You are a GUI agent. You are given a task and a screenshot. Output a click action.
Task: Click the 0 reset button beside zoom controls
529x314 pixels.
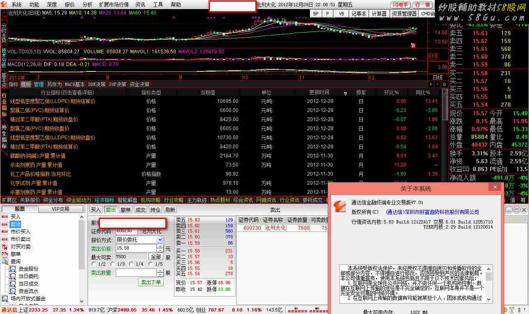(x=444, y=84)
